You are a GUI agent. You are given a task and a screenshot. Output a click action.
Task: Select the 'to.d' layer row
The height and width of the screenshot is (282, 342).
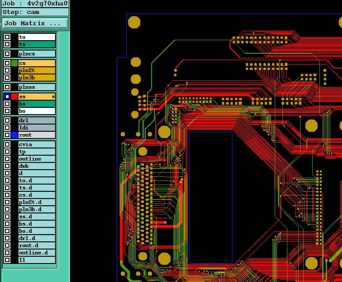click(x=37, y=180)
